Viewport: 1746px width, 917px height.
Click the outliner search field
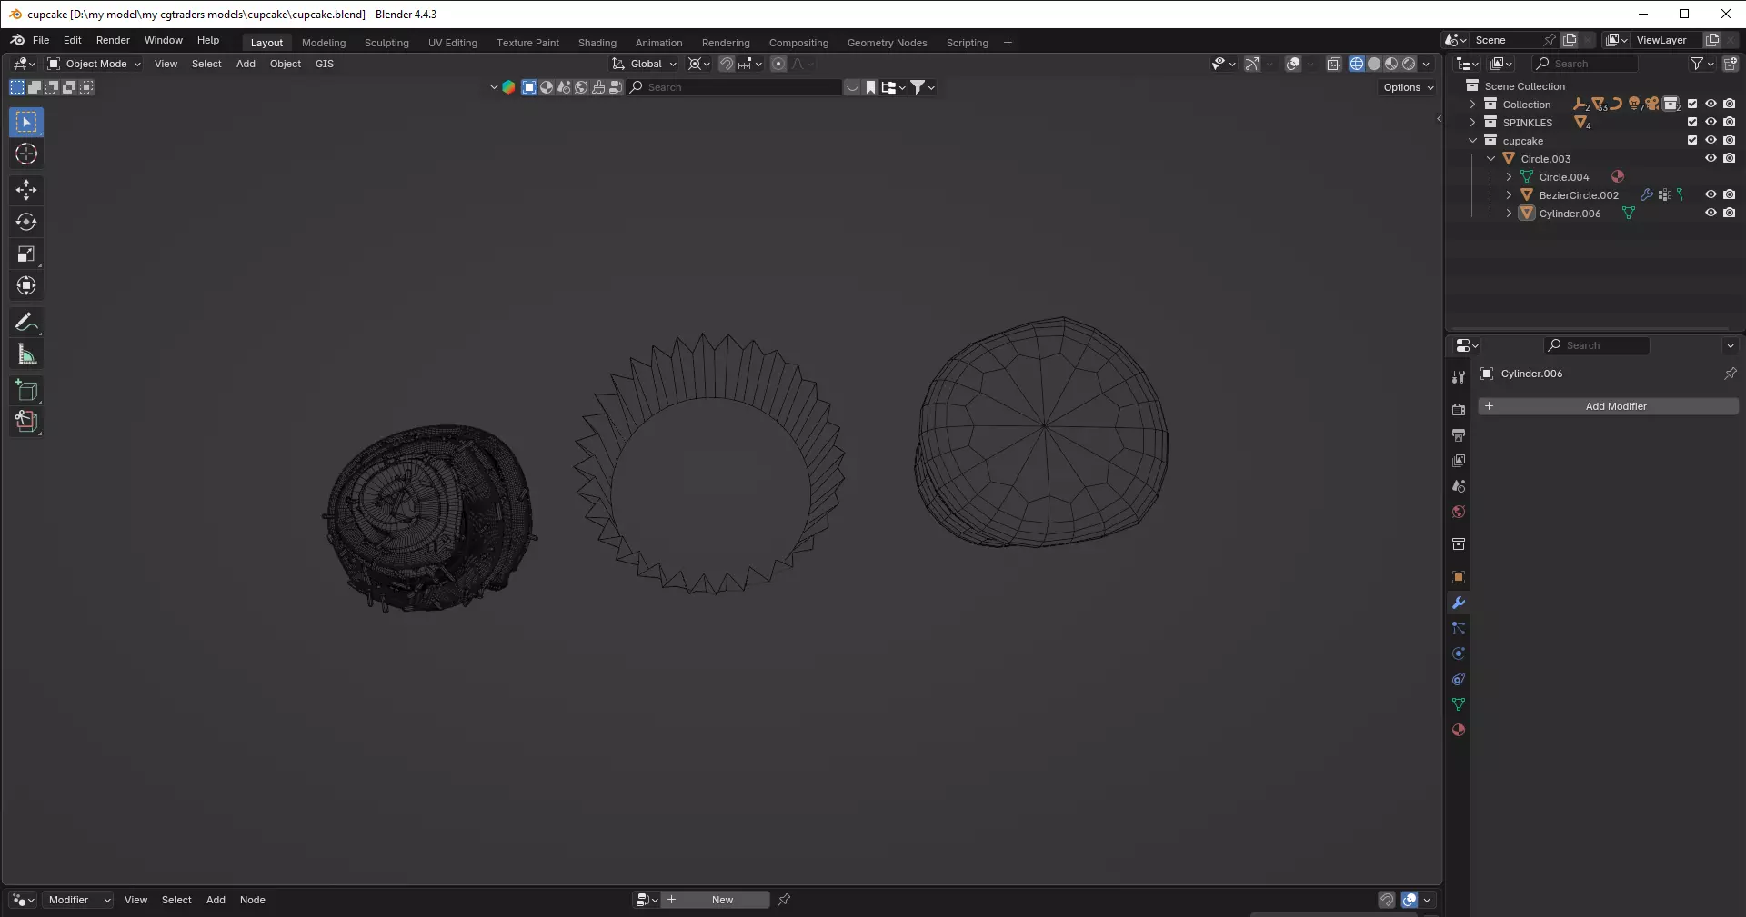tap(1585, 64)
